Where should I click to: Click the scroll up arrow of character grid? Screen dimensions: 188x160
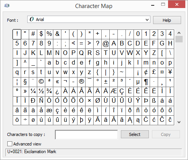pos(179,33)
